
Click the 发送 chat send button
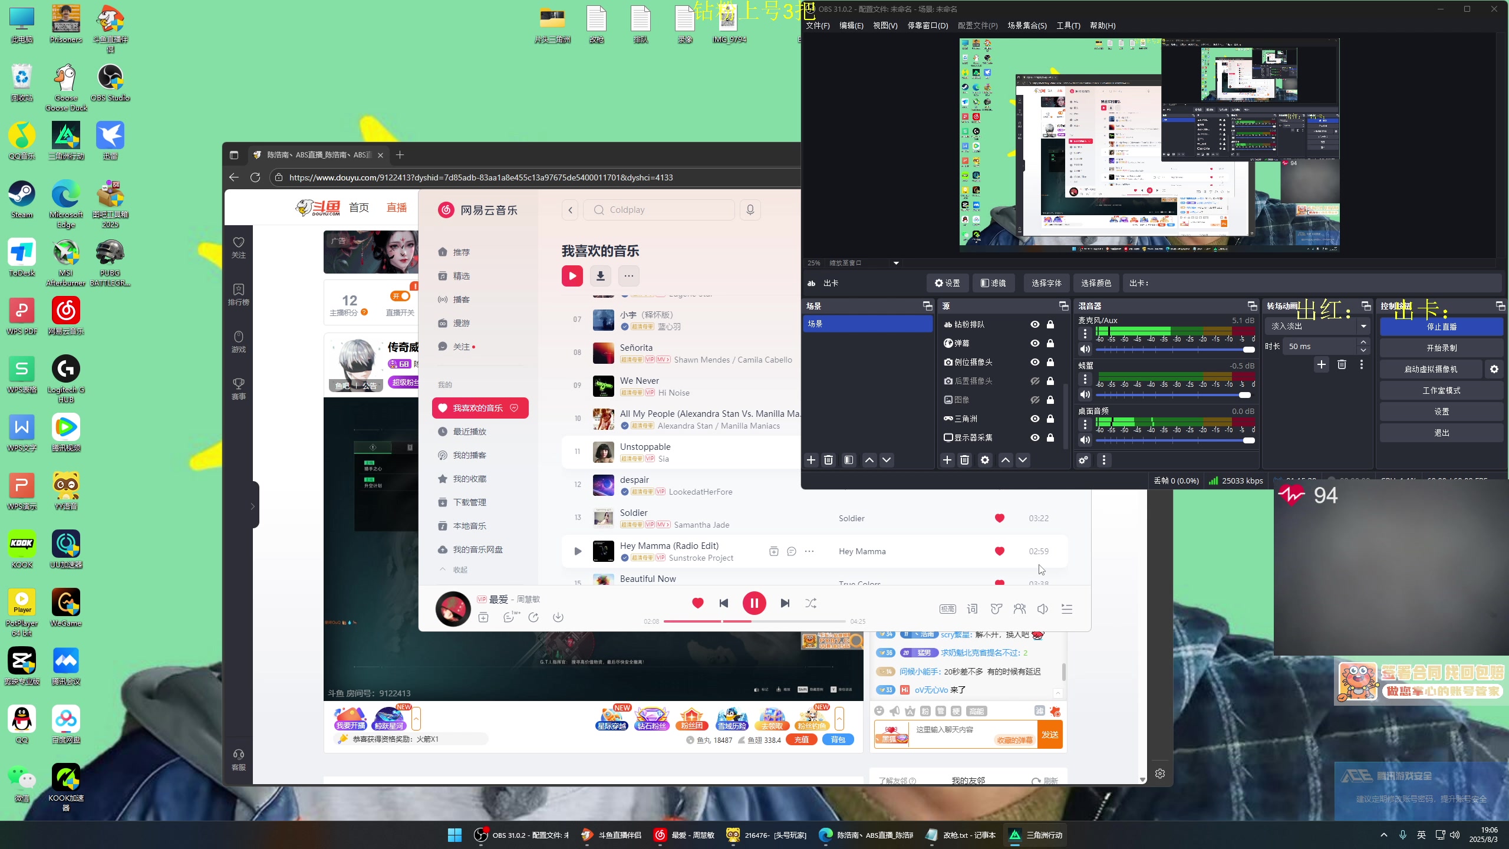tap(1050, 735)
